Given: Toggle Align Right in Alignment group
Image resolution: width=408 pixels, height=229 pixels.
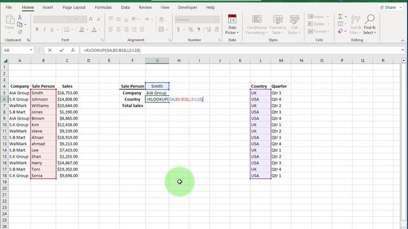Looking at the screenshot, I should pyautogui.click(x=126, y=29).
